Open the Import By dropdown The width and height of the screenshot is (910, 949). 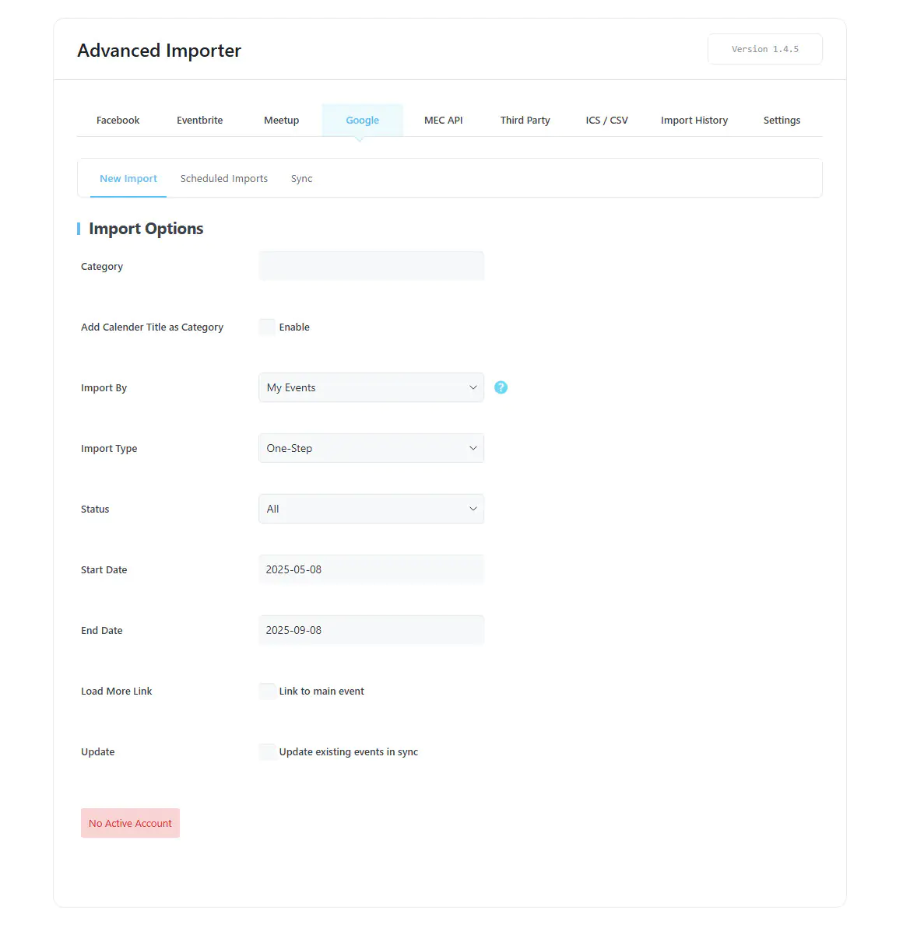pyautogui.click(x=371, y=387)
